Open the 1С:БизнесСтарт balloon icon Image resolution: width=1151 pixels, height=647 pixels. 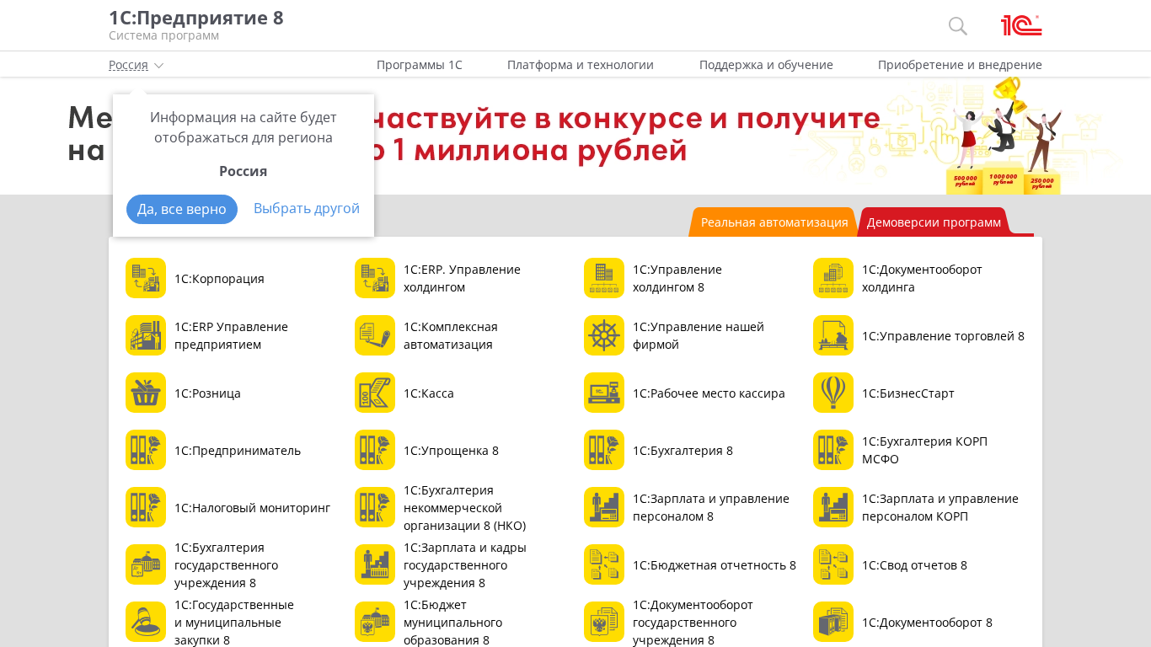pyautogui.click(x=833, y=393)
